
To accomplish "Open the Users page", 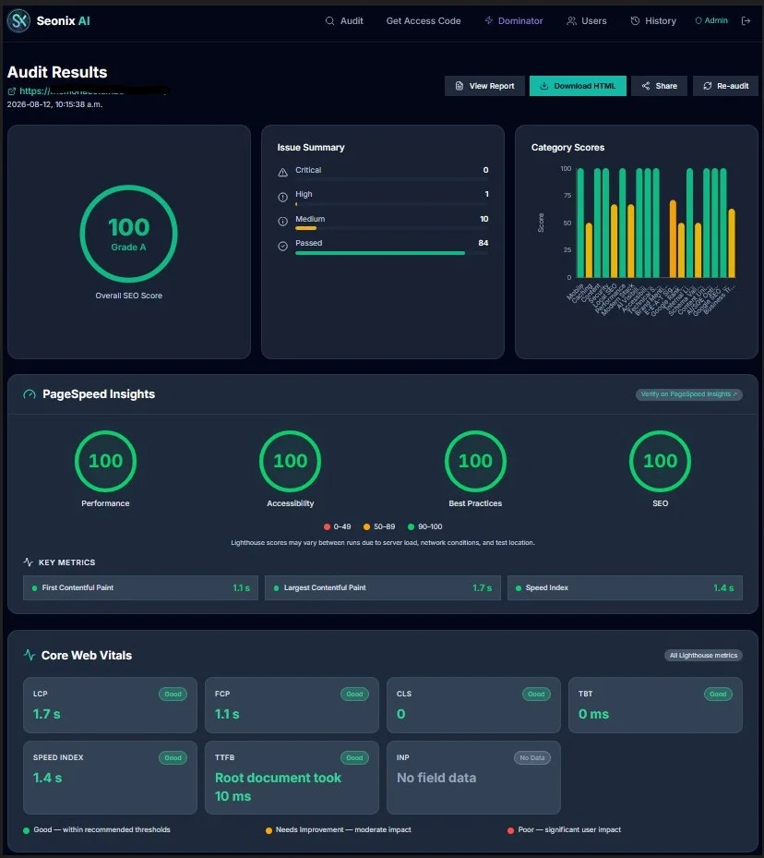I will 587,21.
